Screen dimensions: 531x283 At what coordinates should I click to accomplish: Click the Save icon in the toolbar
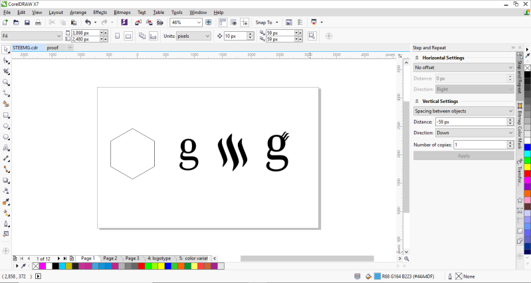click(27, 23)
